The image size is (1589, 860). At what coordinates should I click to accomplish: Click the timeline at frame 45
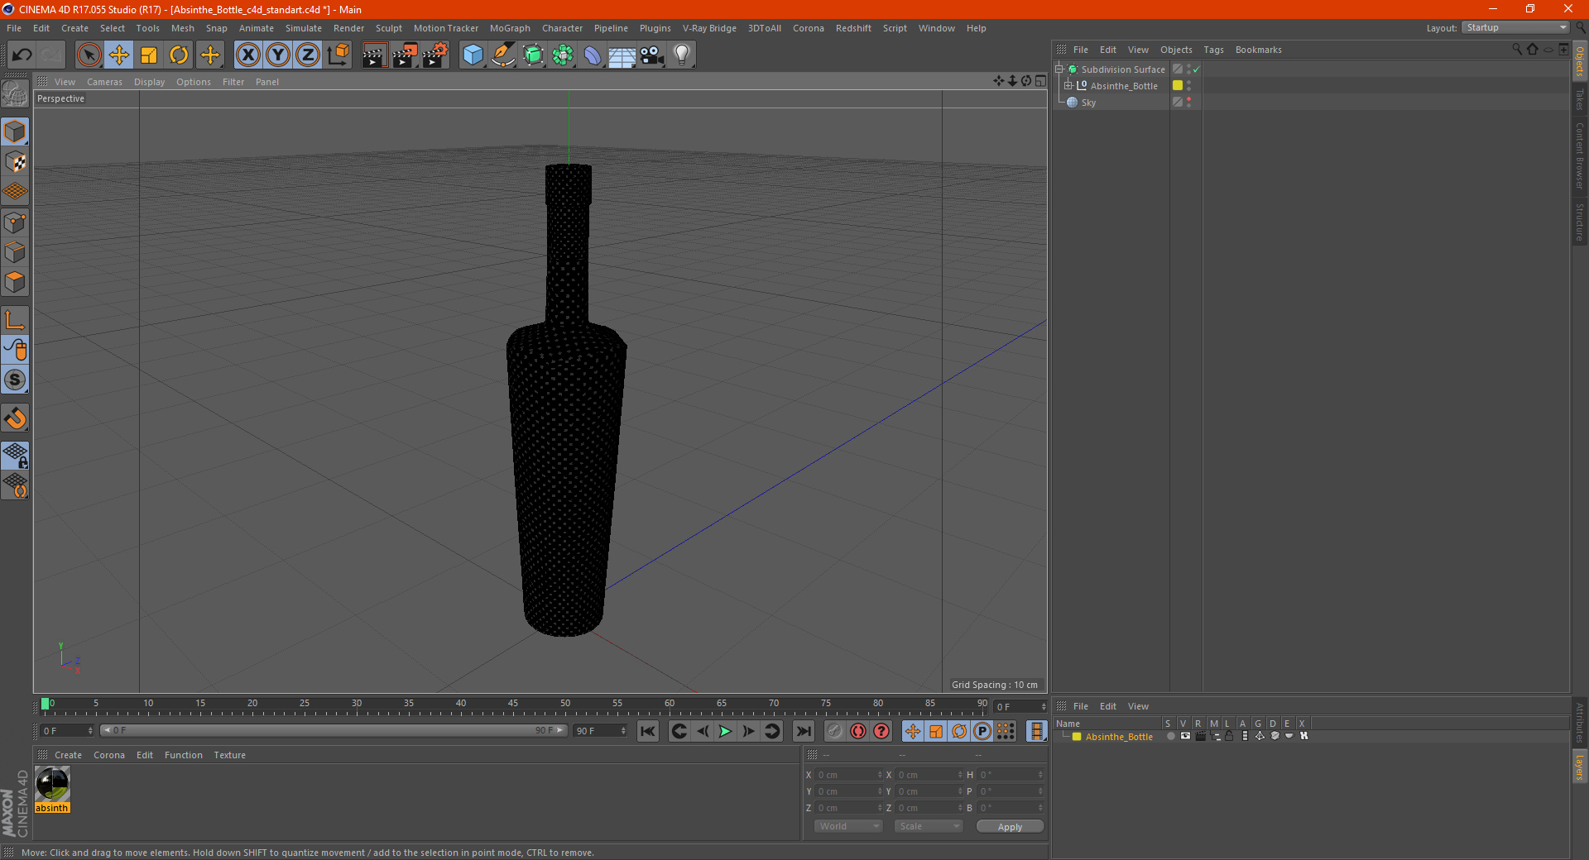[x=513, y=705]
